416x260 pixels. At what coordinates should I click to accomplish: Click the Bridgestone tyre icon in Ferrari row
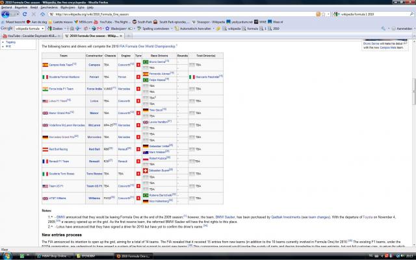tap(138, 77)
